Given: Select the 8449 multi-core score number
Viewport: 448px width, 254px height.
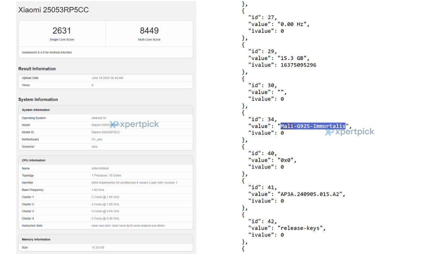Looking at the screenshot, I should (x=149, y=31).
